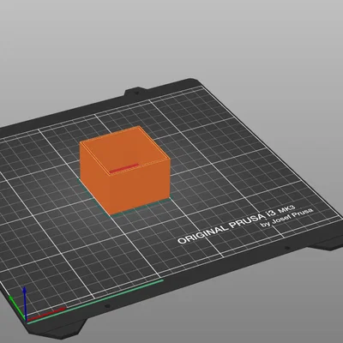Click the red X axis arrow

pos(46,314)
